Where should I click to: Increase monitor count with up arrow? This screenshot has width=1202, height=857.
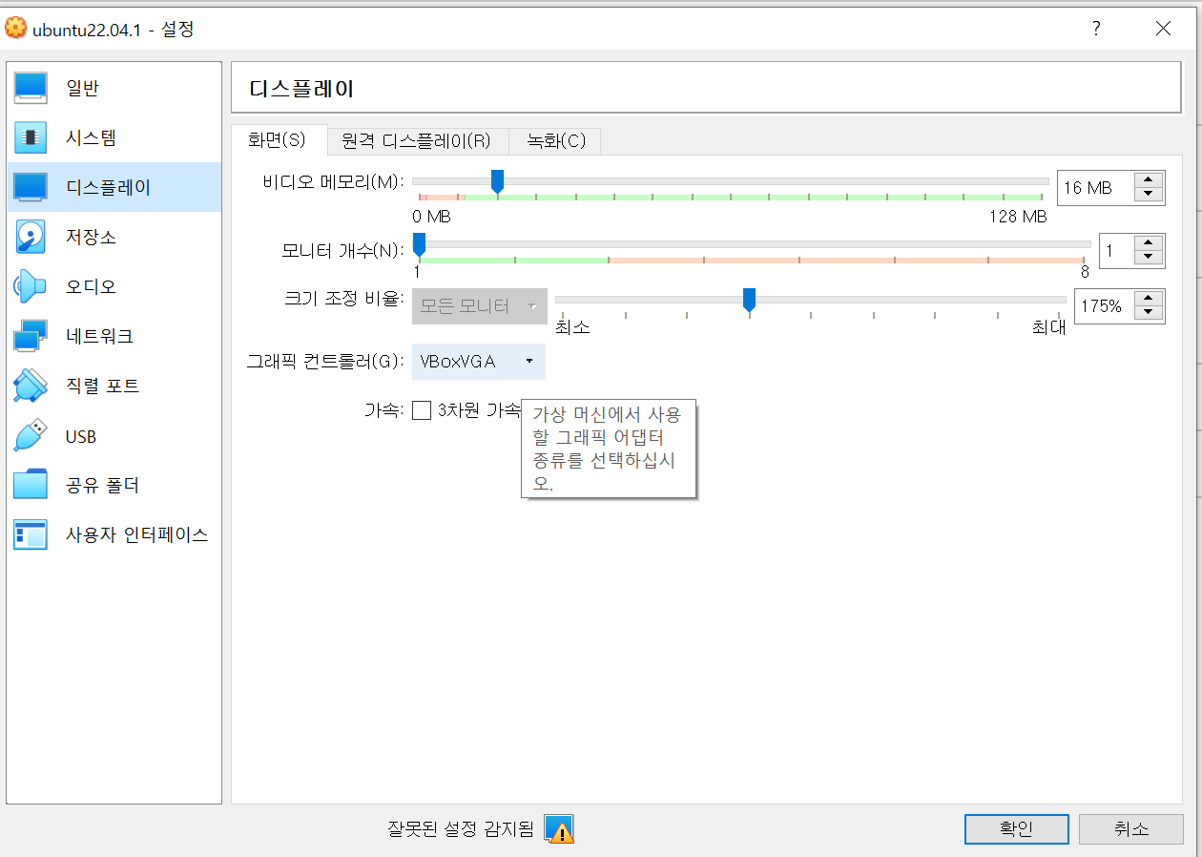tap(1149, 244)
